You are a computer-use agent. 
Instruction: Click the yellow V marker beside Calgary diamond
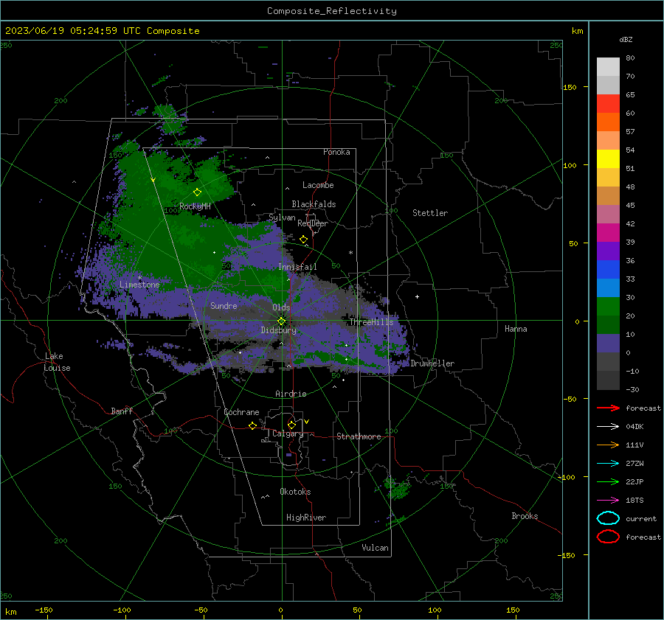coord(307,422)
